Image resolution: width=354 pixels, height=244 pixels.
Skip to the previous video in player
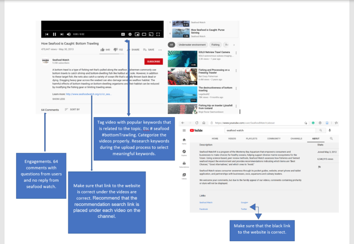pos(47,34)
